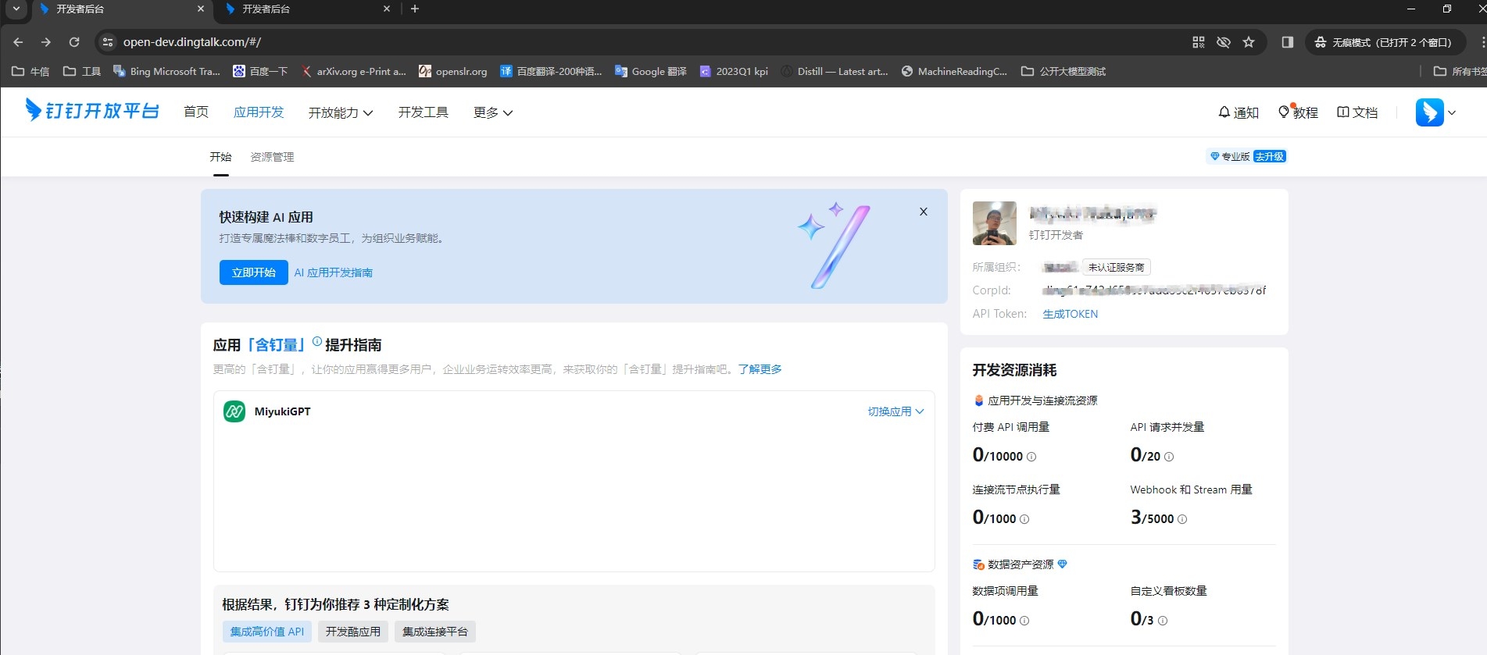Click info icon next to 0/20

pyautogui.click(x=1169, y=457)
